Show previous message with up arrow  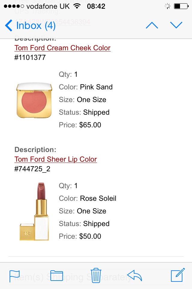point(152,25)
